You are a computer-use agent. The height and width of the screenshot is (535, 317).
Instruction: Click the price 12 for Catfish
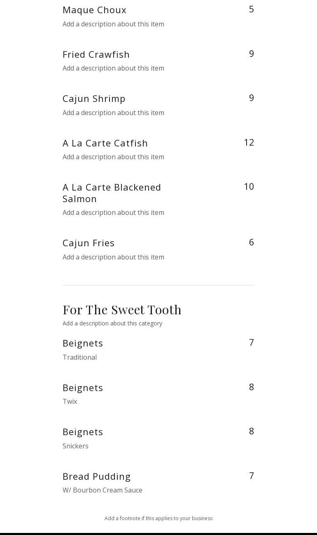click(249, 142)
